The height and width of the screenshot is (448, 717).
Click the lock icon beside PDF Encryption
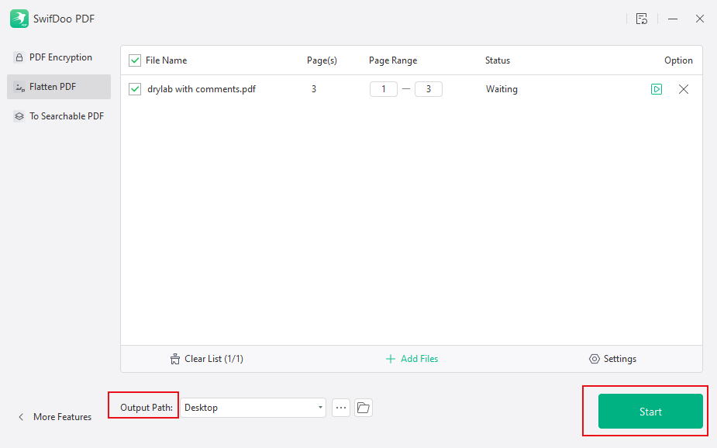(x=19, y=57)
